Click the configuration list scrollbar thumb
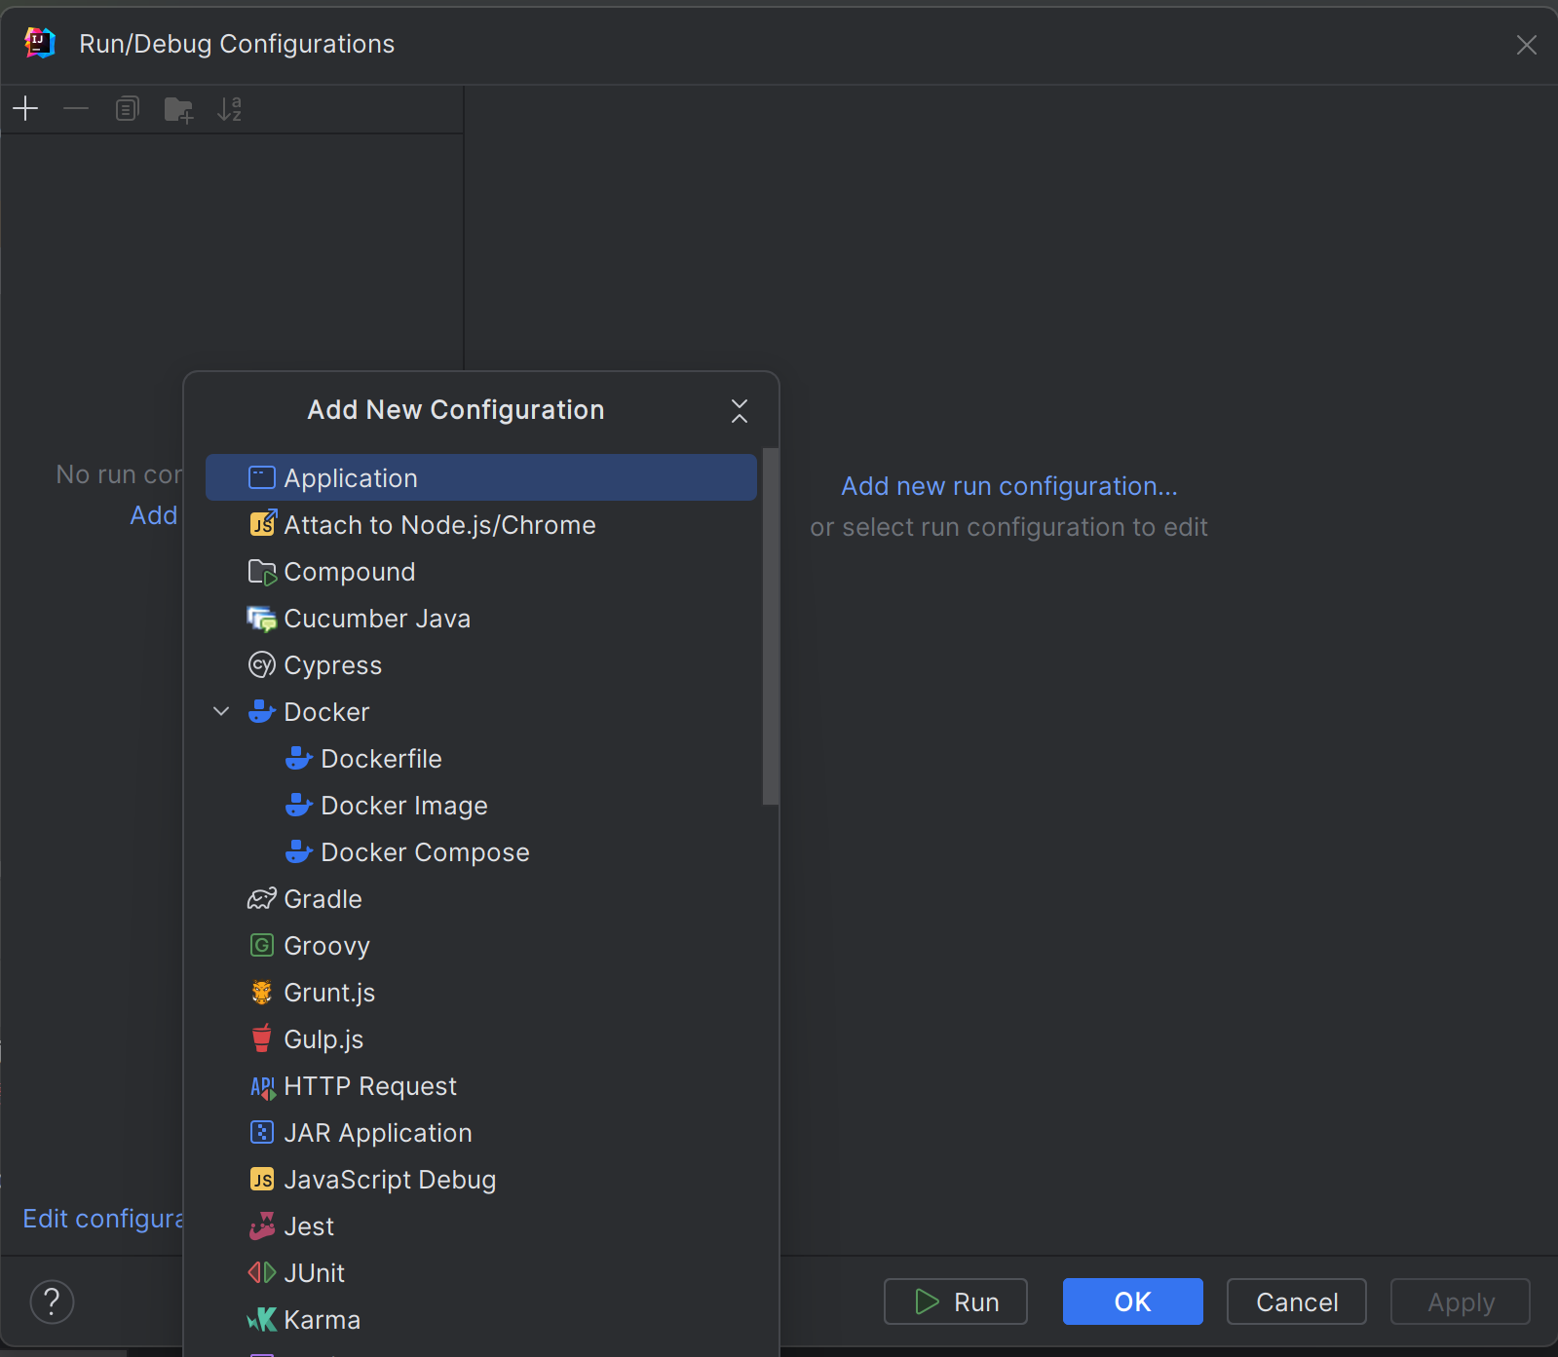 770,626
